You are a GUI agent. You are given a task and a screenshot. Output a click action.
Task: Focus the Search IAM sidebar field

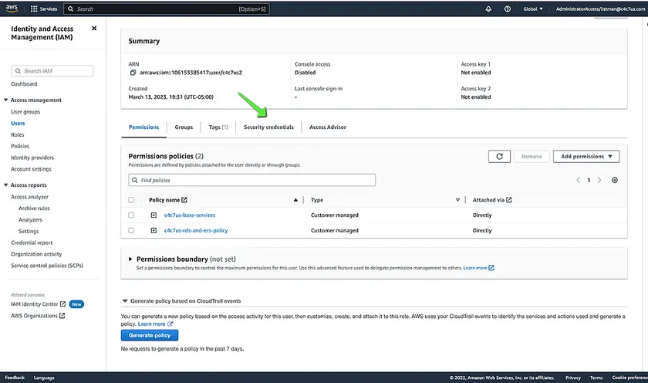52,71
